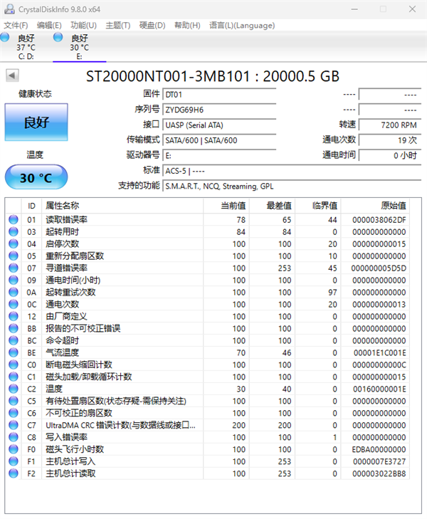Click the 临界值 column header
Screen dimensions: 427x519
[x=318, y=206]
